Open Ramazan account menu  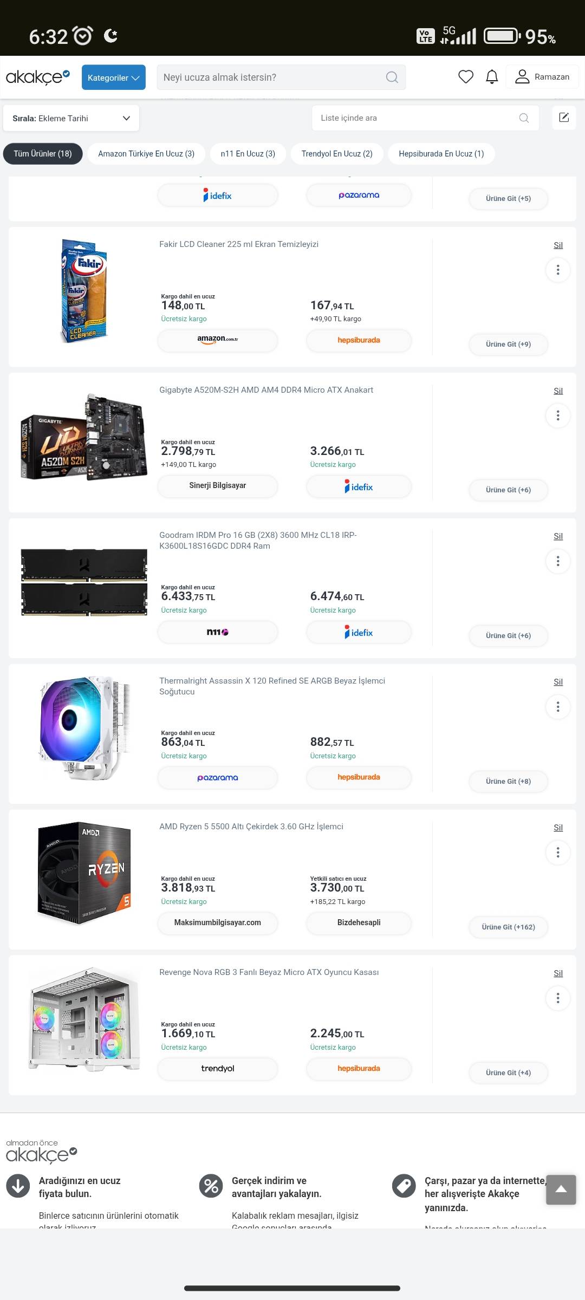pyautogui.click(x=542, y=77)
